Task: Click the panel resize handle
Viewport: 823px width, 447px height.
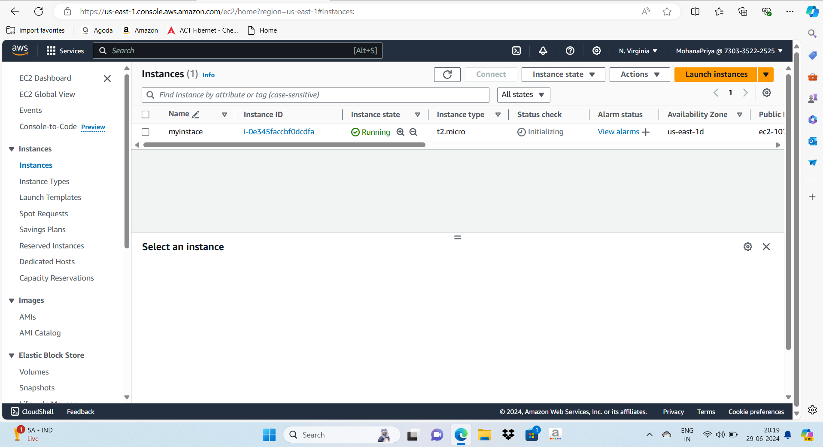Action: click(x=458, y=237)
